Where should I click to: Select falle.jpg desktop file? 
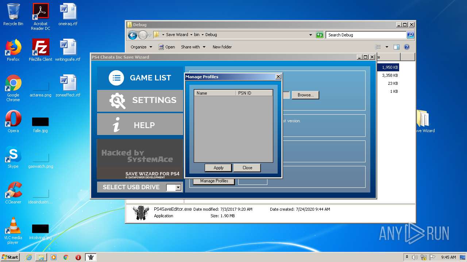[x=40, y=124]
